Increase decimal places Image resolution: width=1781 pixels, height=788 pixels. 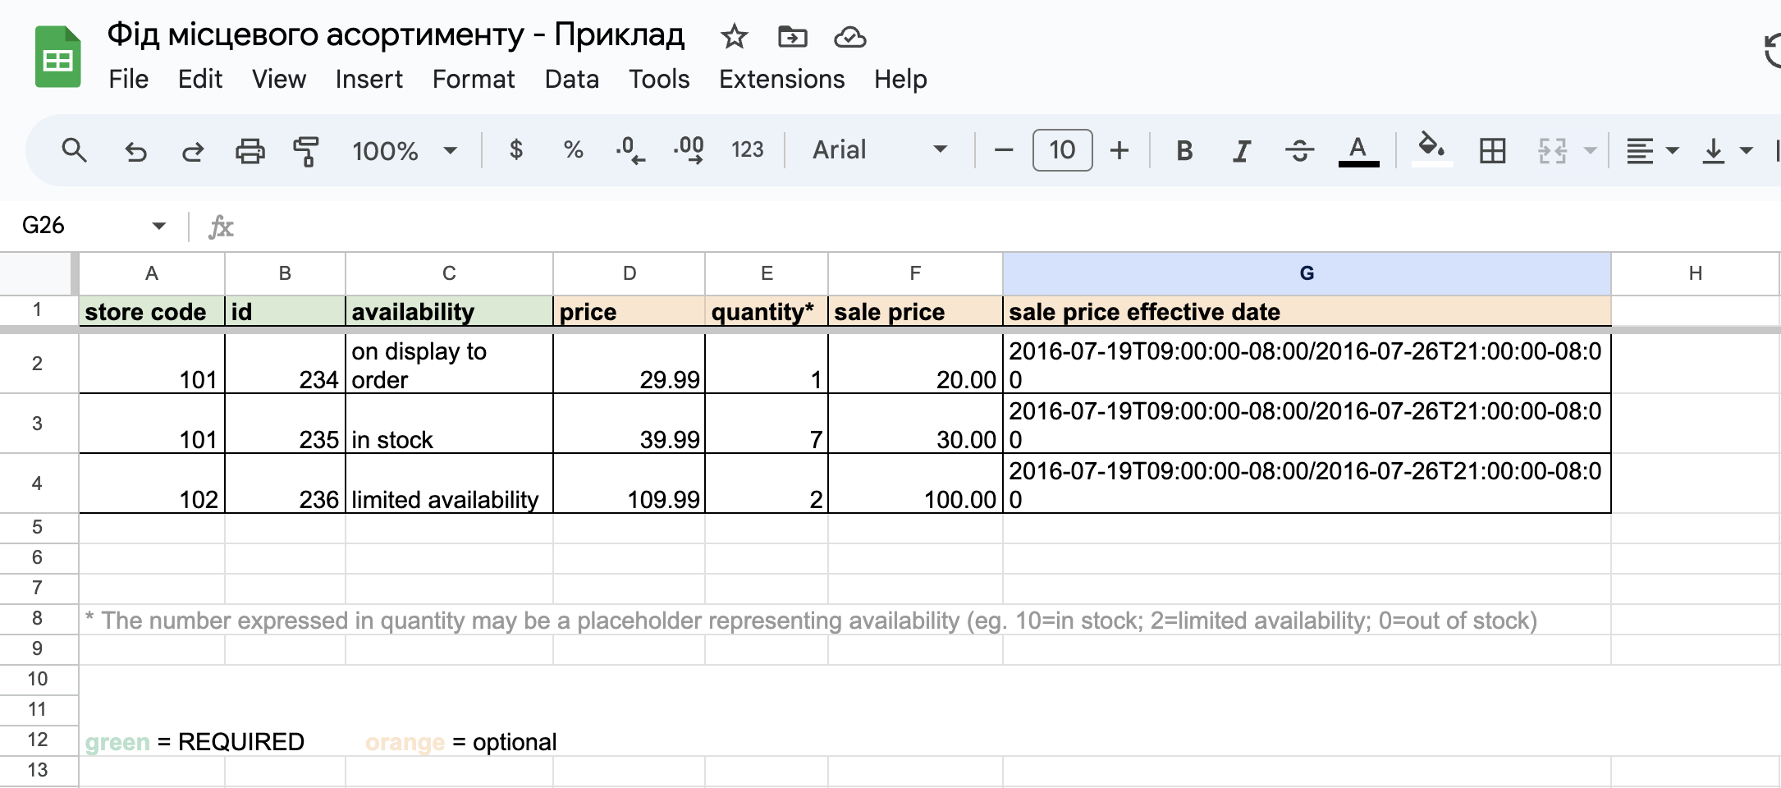coord(689,150)
